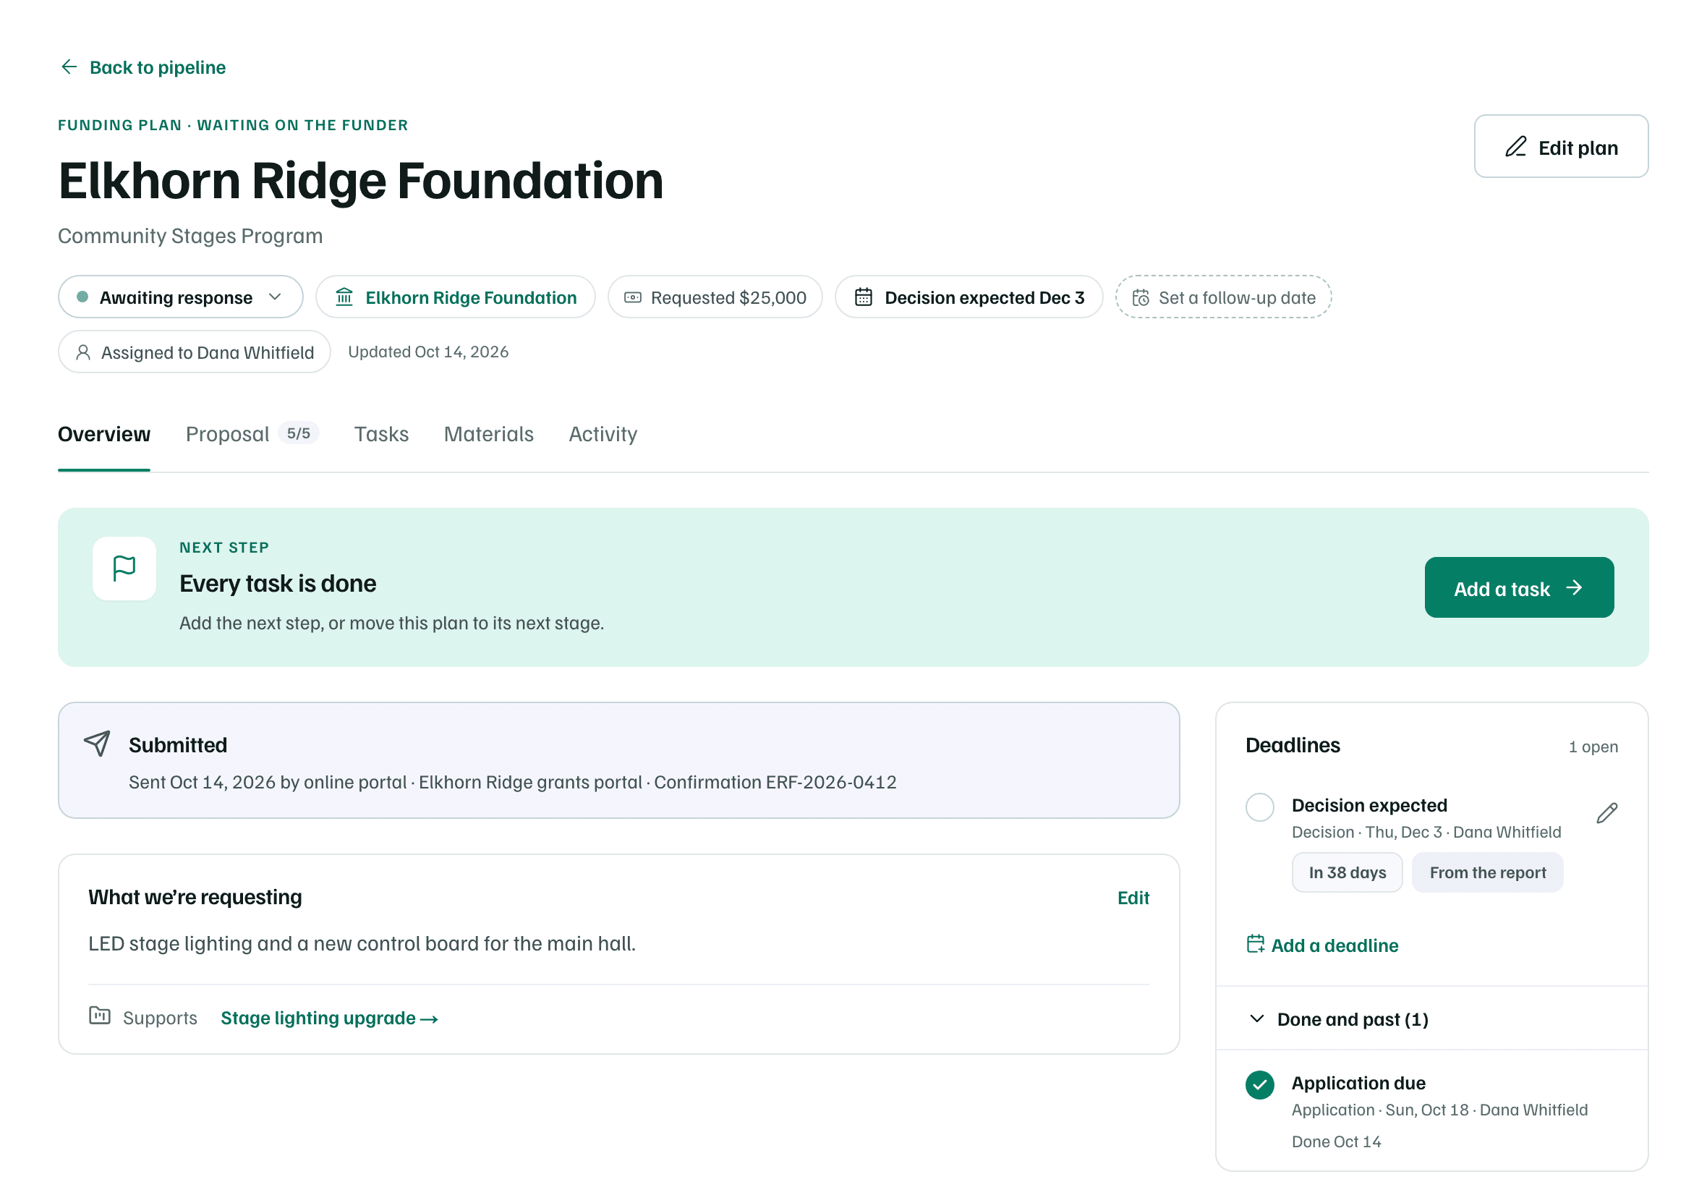Click the calendar icon on Decision expected chip

pos(863,297)
